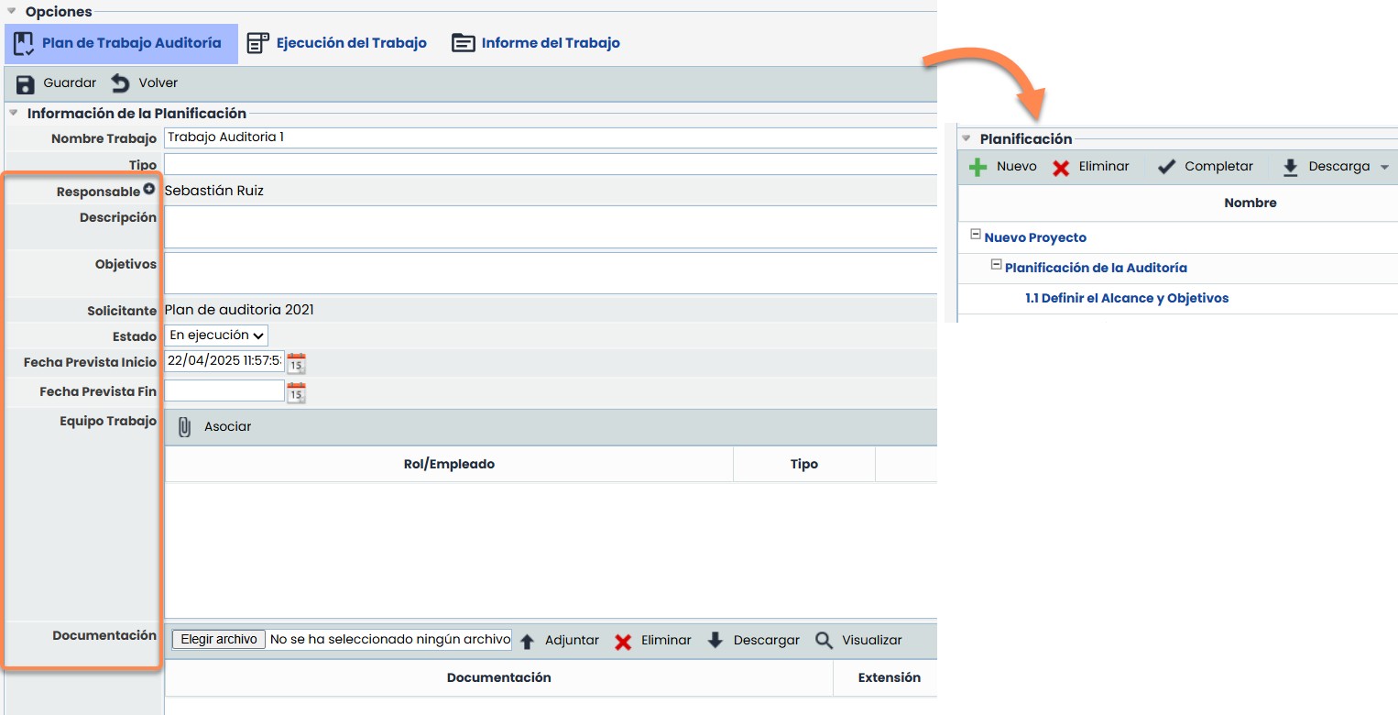Click the red X Eliminar in Documentación
The image size is (1398, 715).
tap(623, 641)
